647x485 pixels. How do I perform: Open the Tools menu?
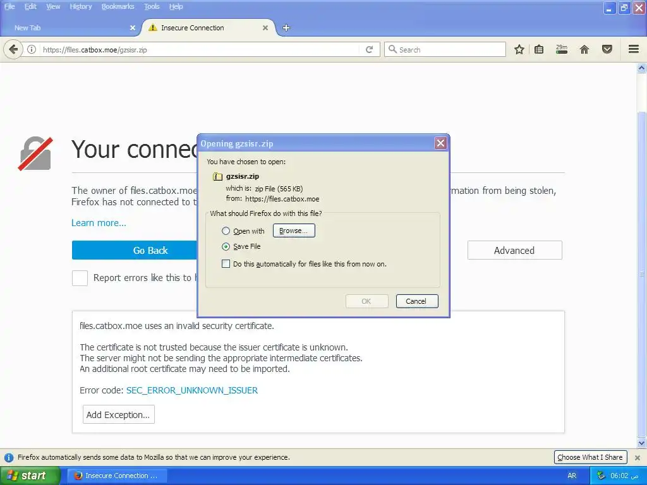click(x=152, y=6)
